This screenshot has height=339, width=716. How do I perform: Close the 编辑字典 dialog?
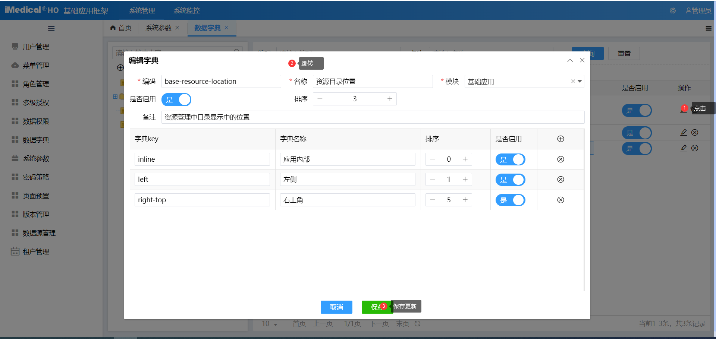[x=582, y=60]
